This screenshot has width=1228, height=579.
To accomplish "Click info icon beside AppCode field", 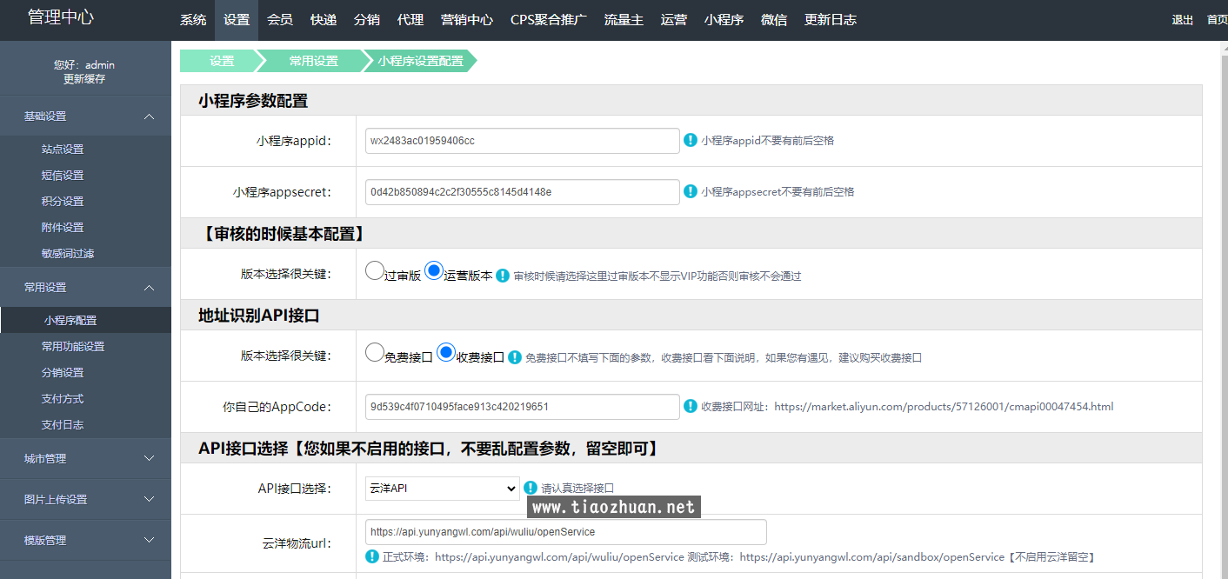I will click(x=691, y=406).
